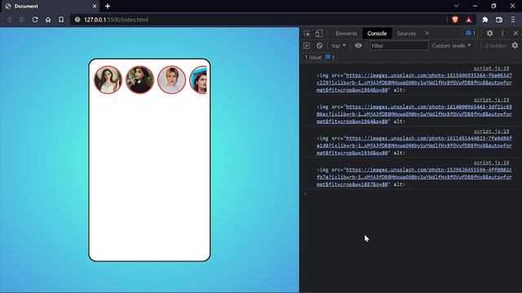Open Brave Rewards triangle icon

(469, 20)
